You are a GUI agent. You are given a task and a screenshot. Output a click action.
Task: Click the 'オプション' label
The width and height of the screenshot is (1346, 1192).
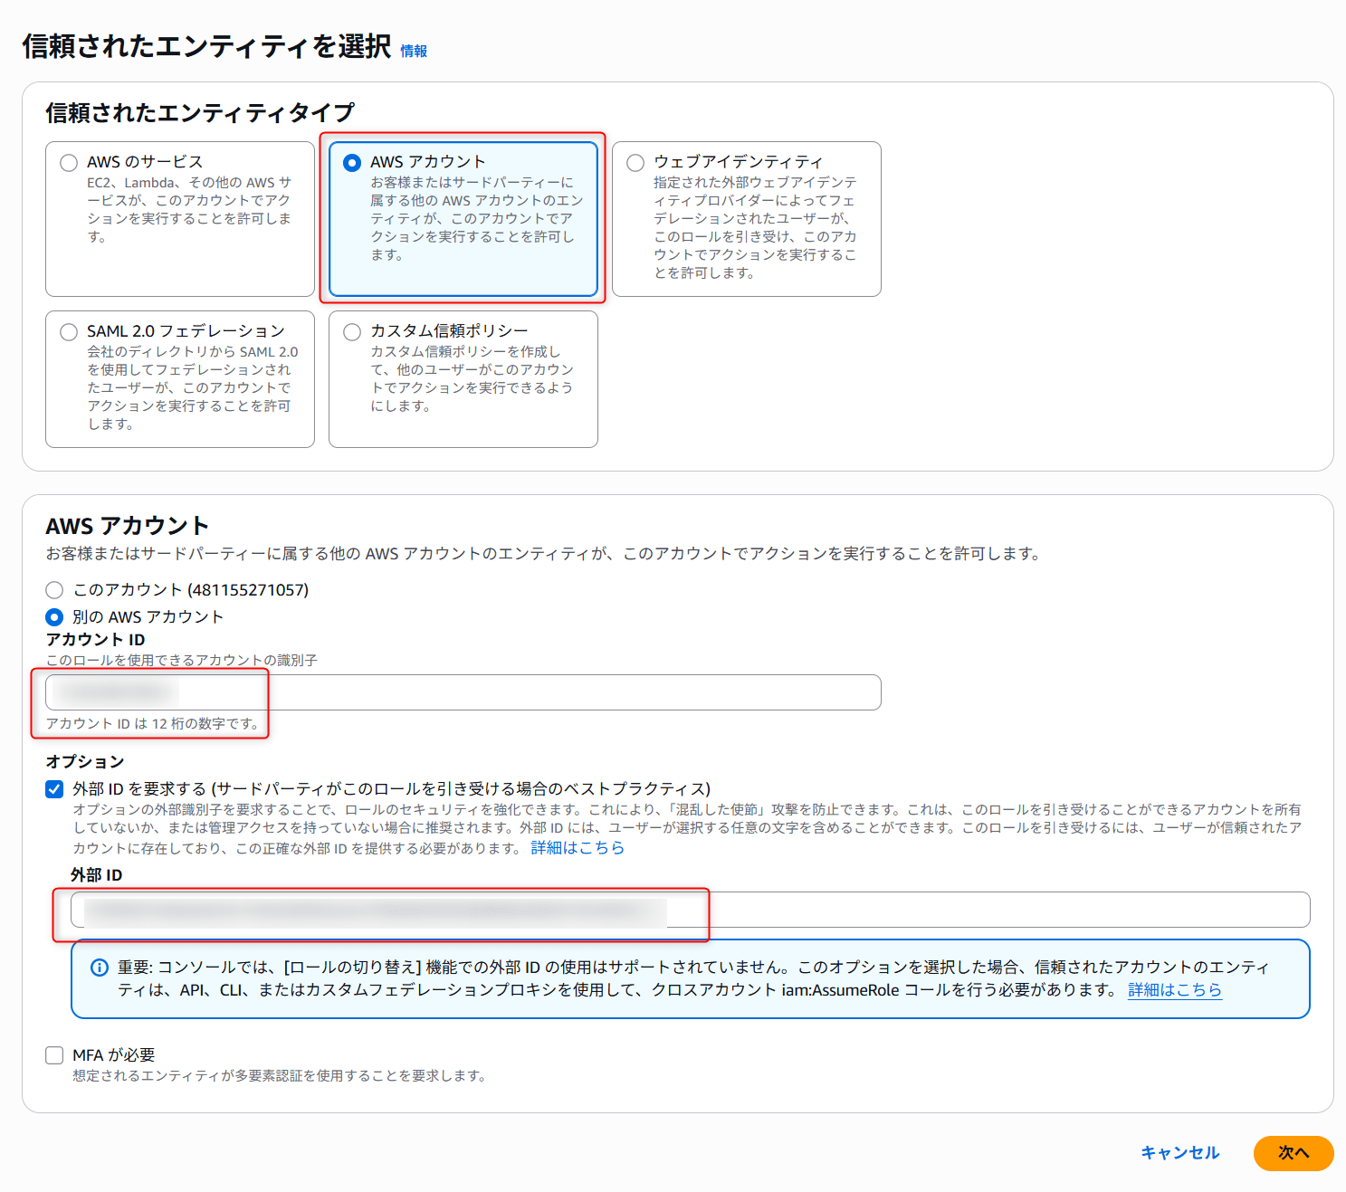[x=85, y=762]
